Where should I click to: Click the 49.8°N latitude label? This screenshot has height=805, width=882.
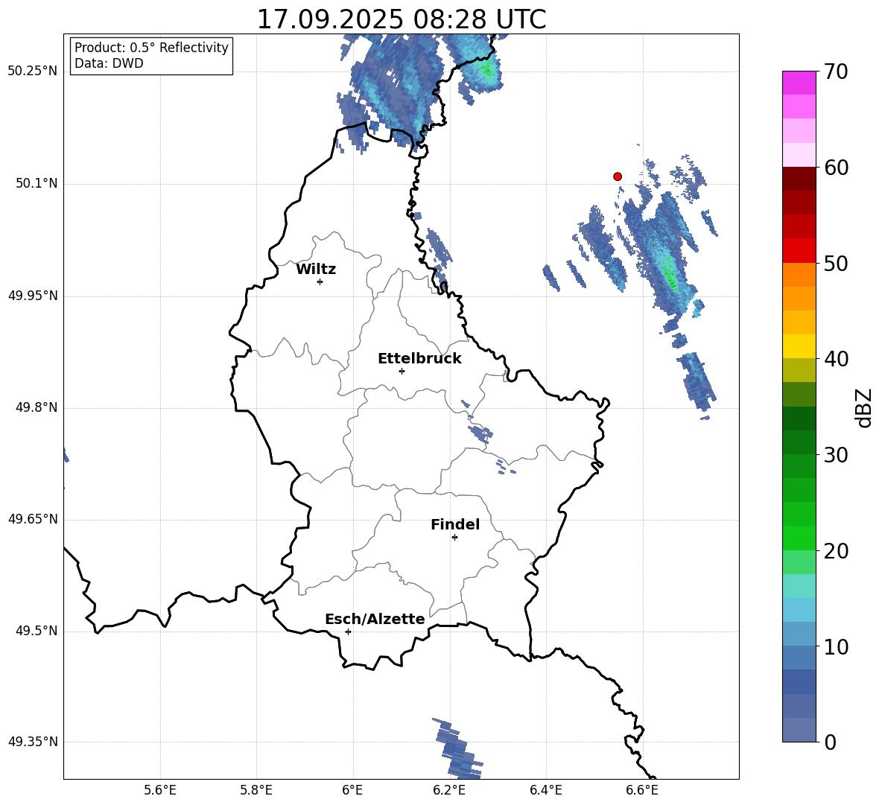pyautogui.click(x=37, y=407)
